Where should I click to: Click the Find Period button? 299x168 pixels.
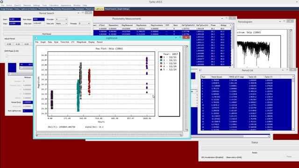click(47, 34)
